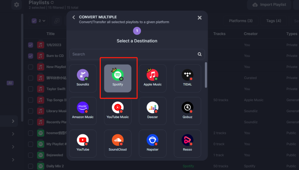
Task: Click the destination Search field
Action: (x=132, y=54)
